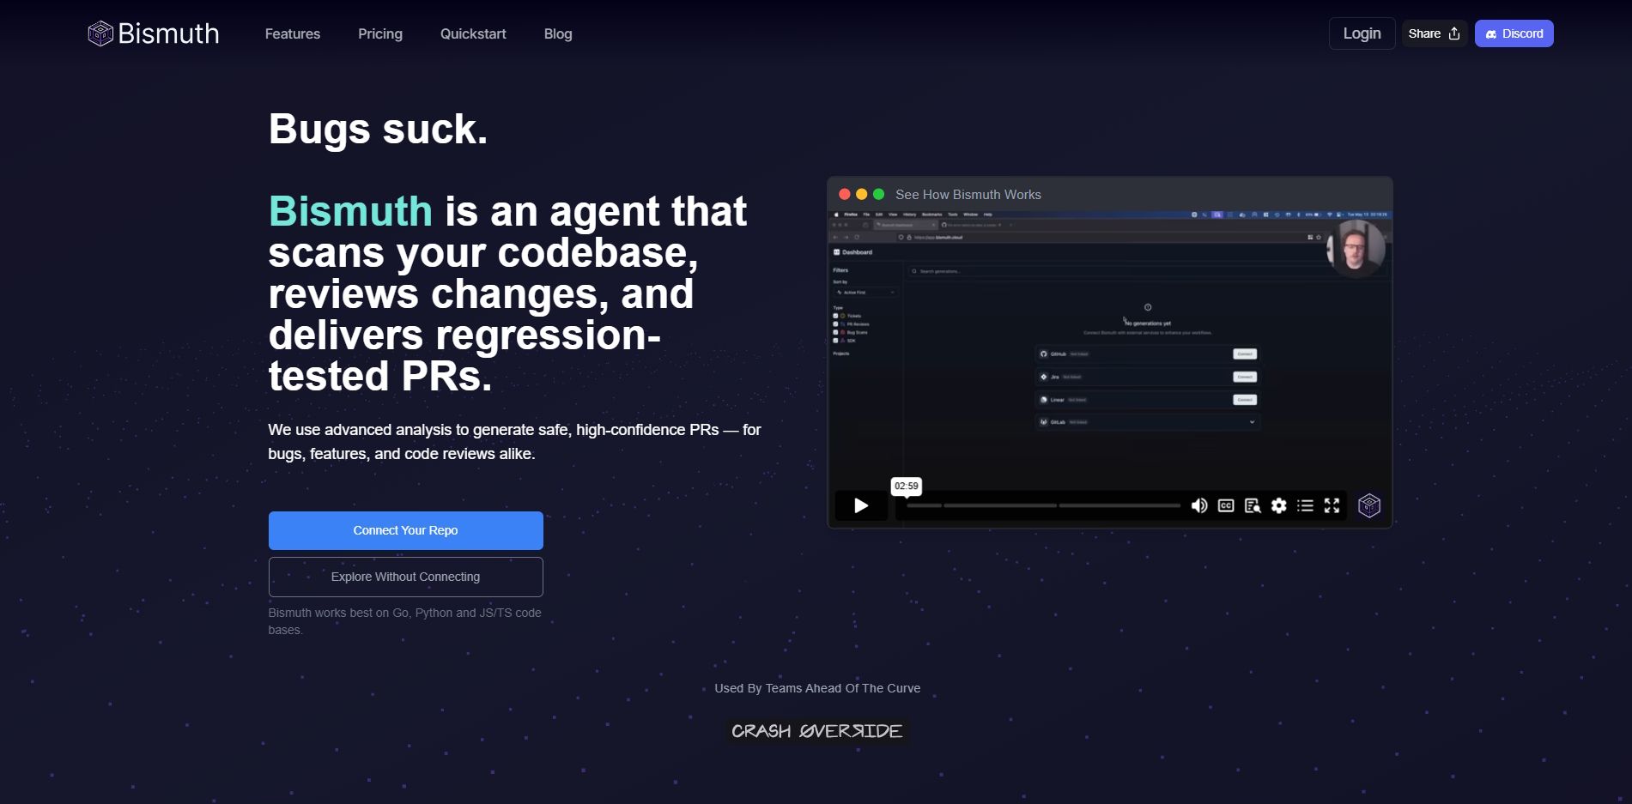The height and width of the screenshot is (804, 1632).
Task: Click the 'We use advanced analysis' paragraph
Action: tap(514, 441)
